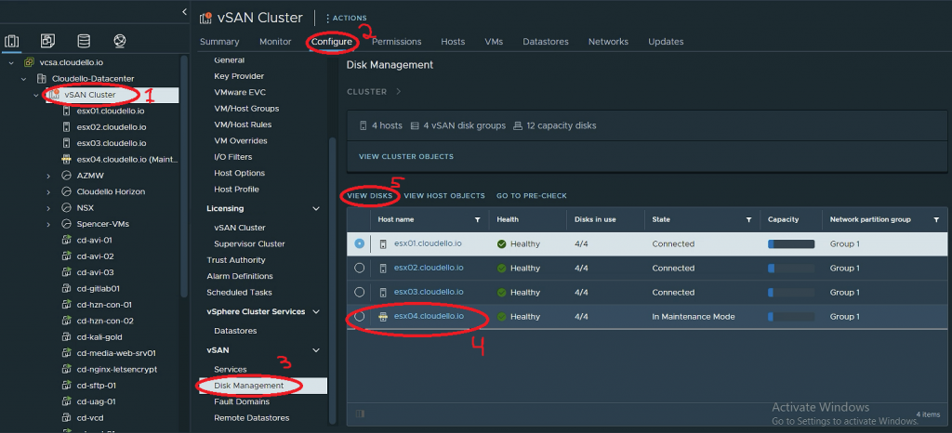Open the Datastores tab
This screenshot has height=433, width=952.
545,42
